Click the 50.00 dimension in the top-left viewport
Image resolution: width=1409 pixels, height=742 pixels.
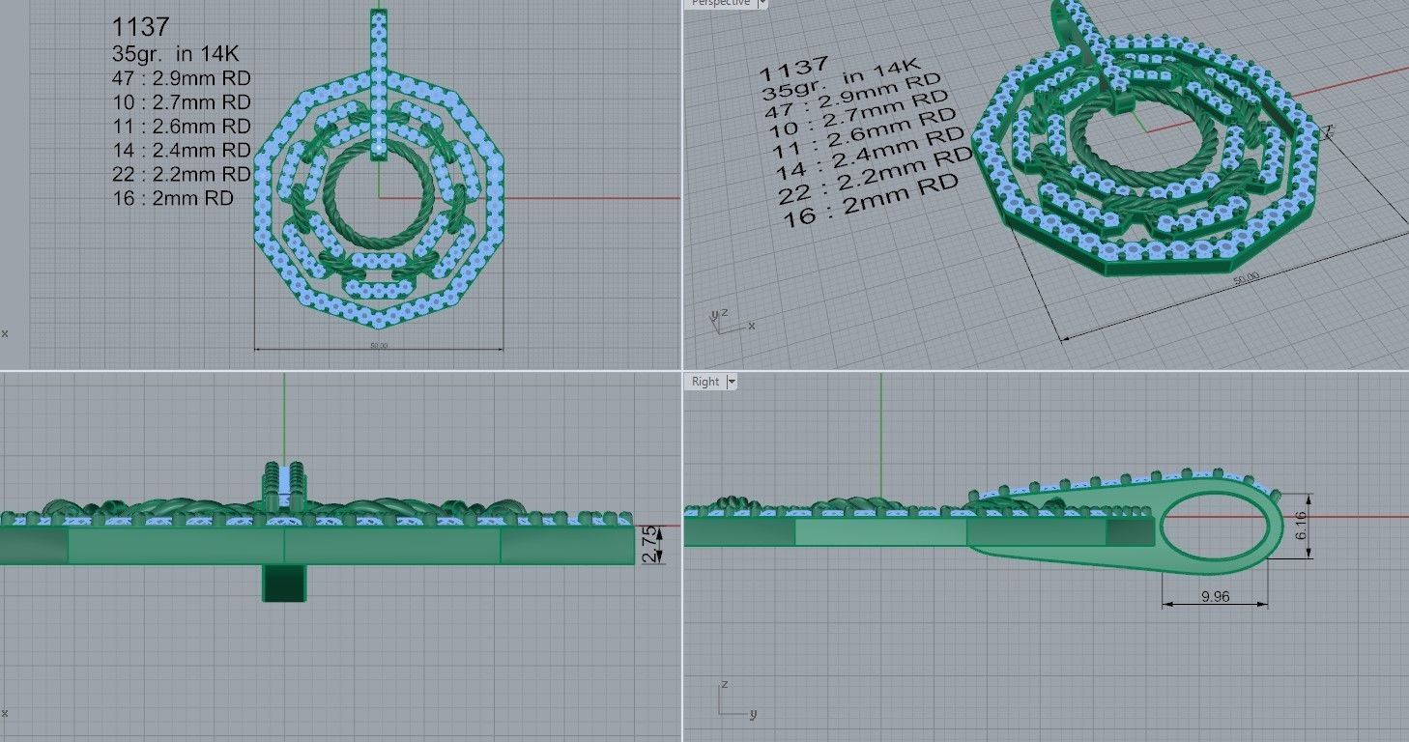tap(379, 345)
